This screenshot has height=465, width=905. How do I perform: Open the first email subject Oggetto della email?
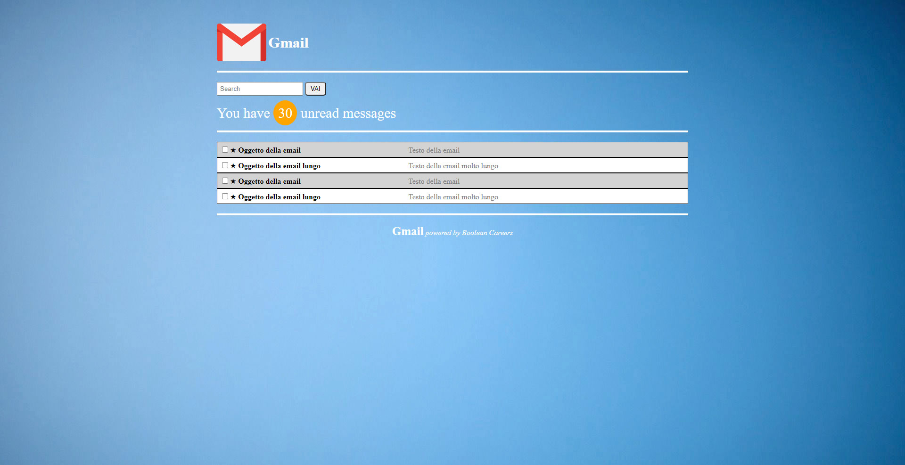click(x=269, y=150)
